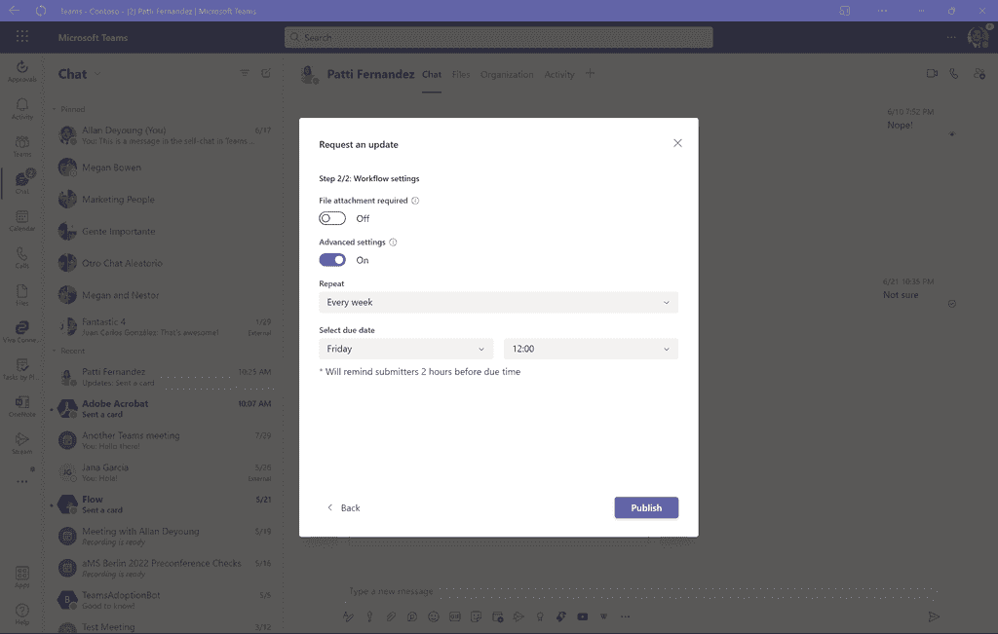The image size is (998, 634).
Task: Open aMS Berlin 2022 Preconference Checks chat
Action: [164, 568]
